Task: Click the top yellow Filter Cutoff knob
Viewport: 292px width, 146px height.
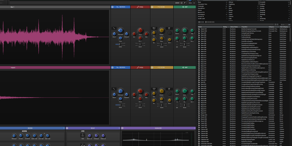Action: [162, 31]
